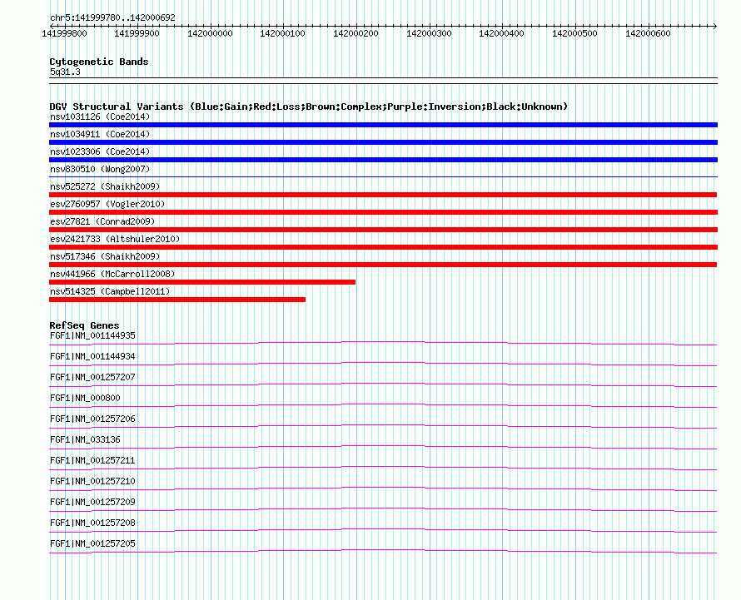Open transcript FGF1|NM_001257205
The image size is (741, 600).
(x=92, y=543)
